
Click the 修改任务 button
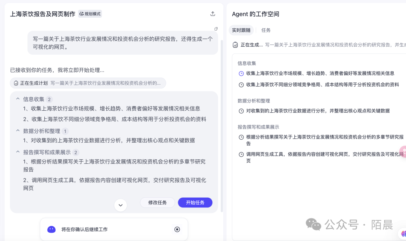(158, 203)
